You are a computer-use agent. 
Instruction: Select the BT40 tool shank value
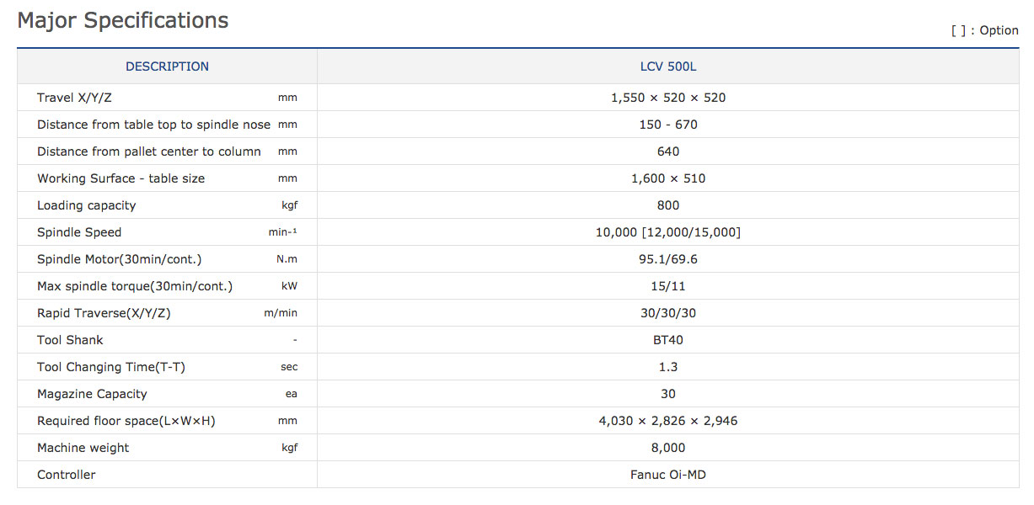tap(667, 340)
